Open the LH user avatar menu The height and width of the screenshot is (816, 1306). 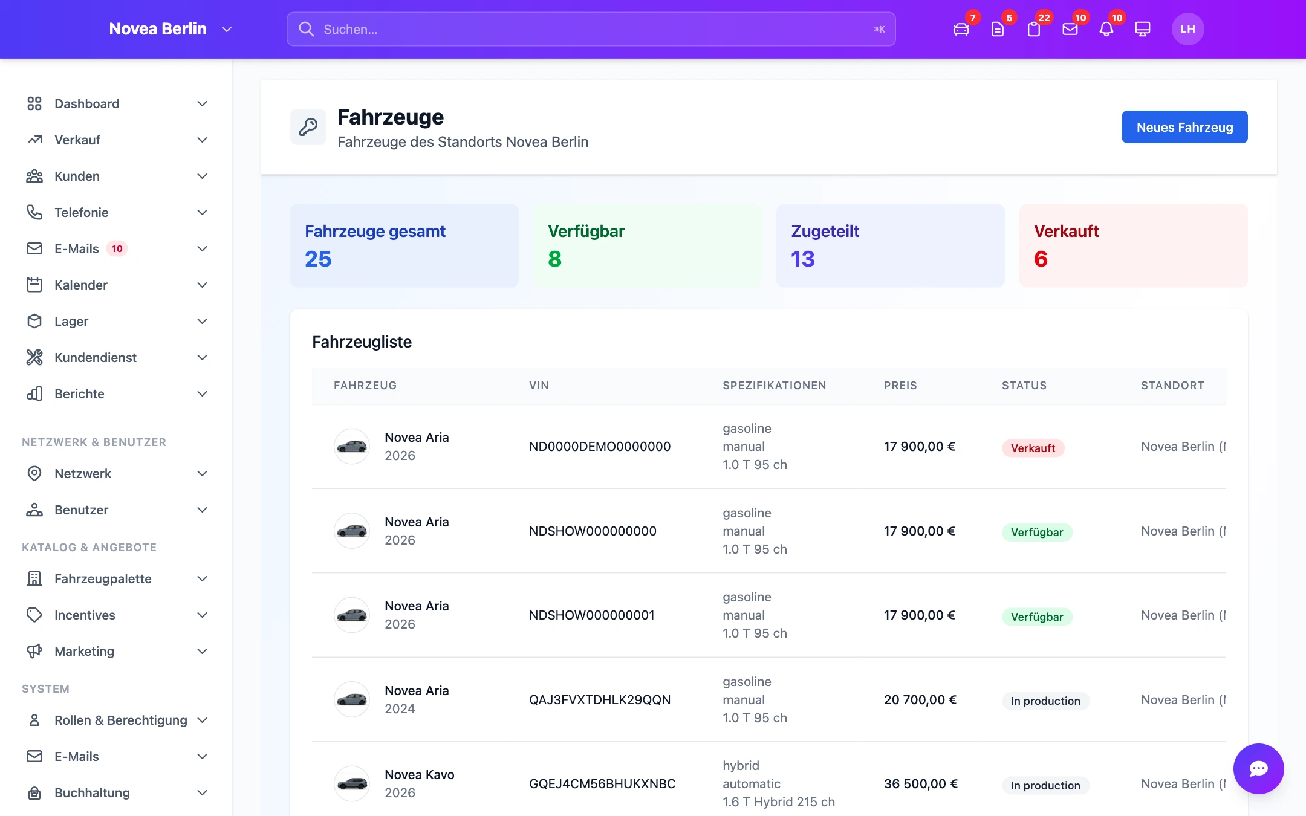1187,29
